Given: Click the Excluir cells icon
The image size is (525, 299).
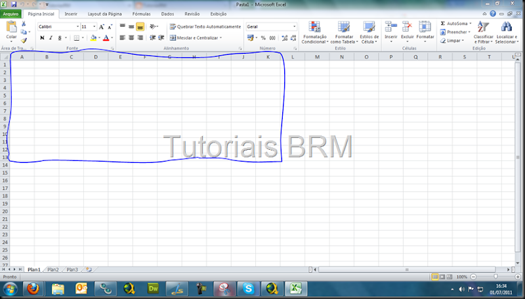Looking at the screenshot, I should click(407, 27).
